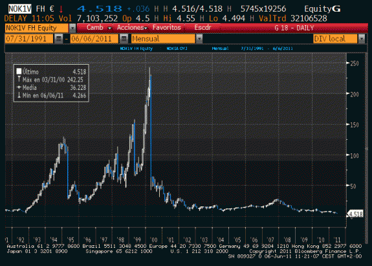
Task: Expand the Mensual dropdown arrow
Action: [199, 39]
